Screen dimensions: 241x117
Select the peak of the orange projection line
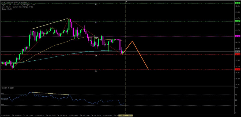coord(132,41)
